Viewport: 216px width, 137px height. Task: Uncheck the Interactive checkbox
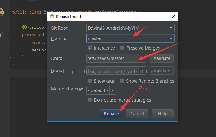point(90,48)
